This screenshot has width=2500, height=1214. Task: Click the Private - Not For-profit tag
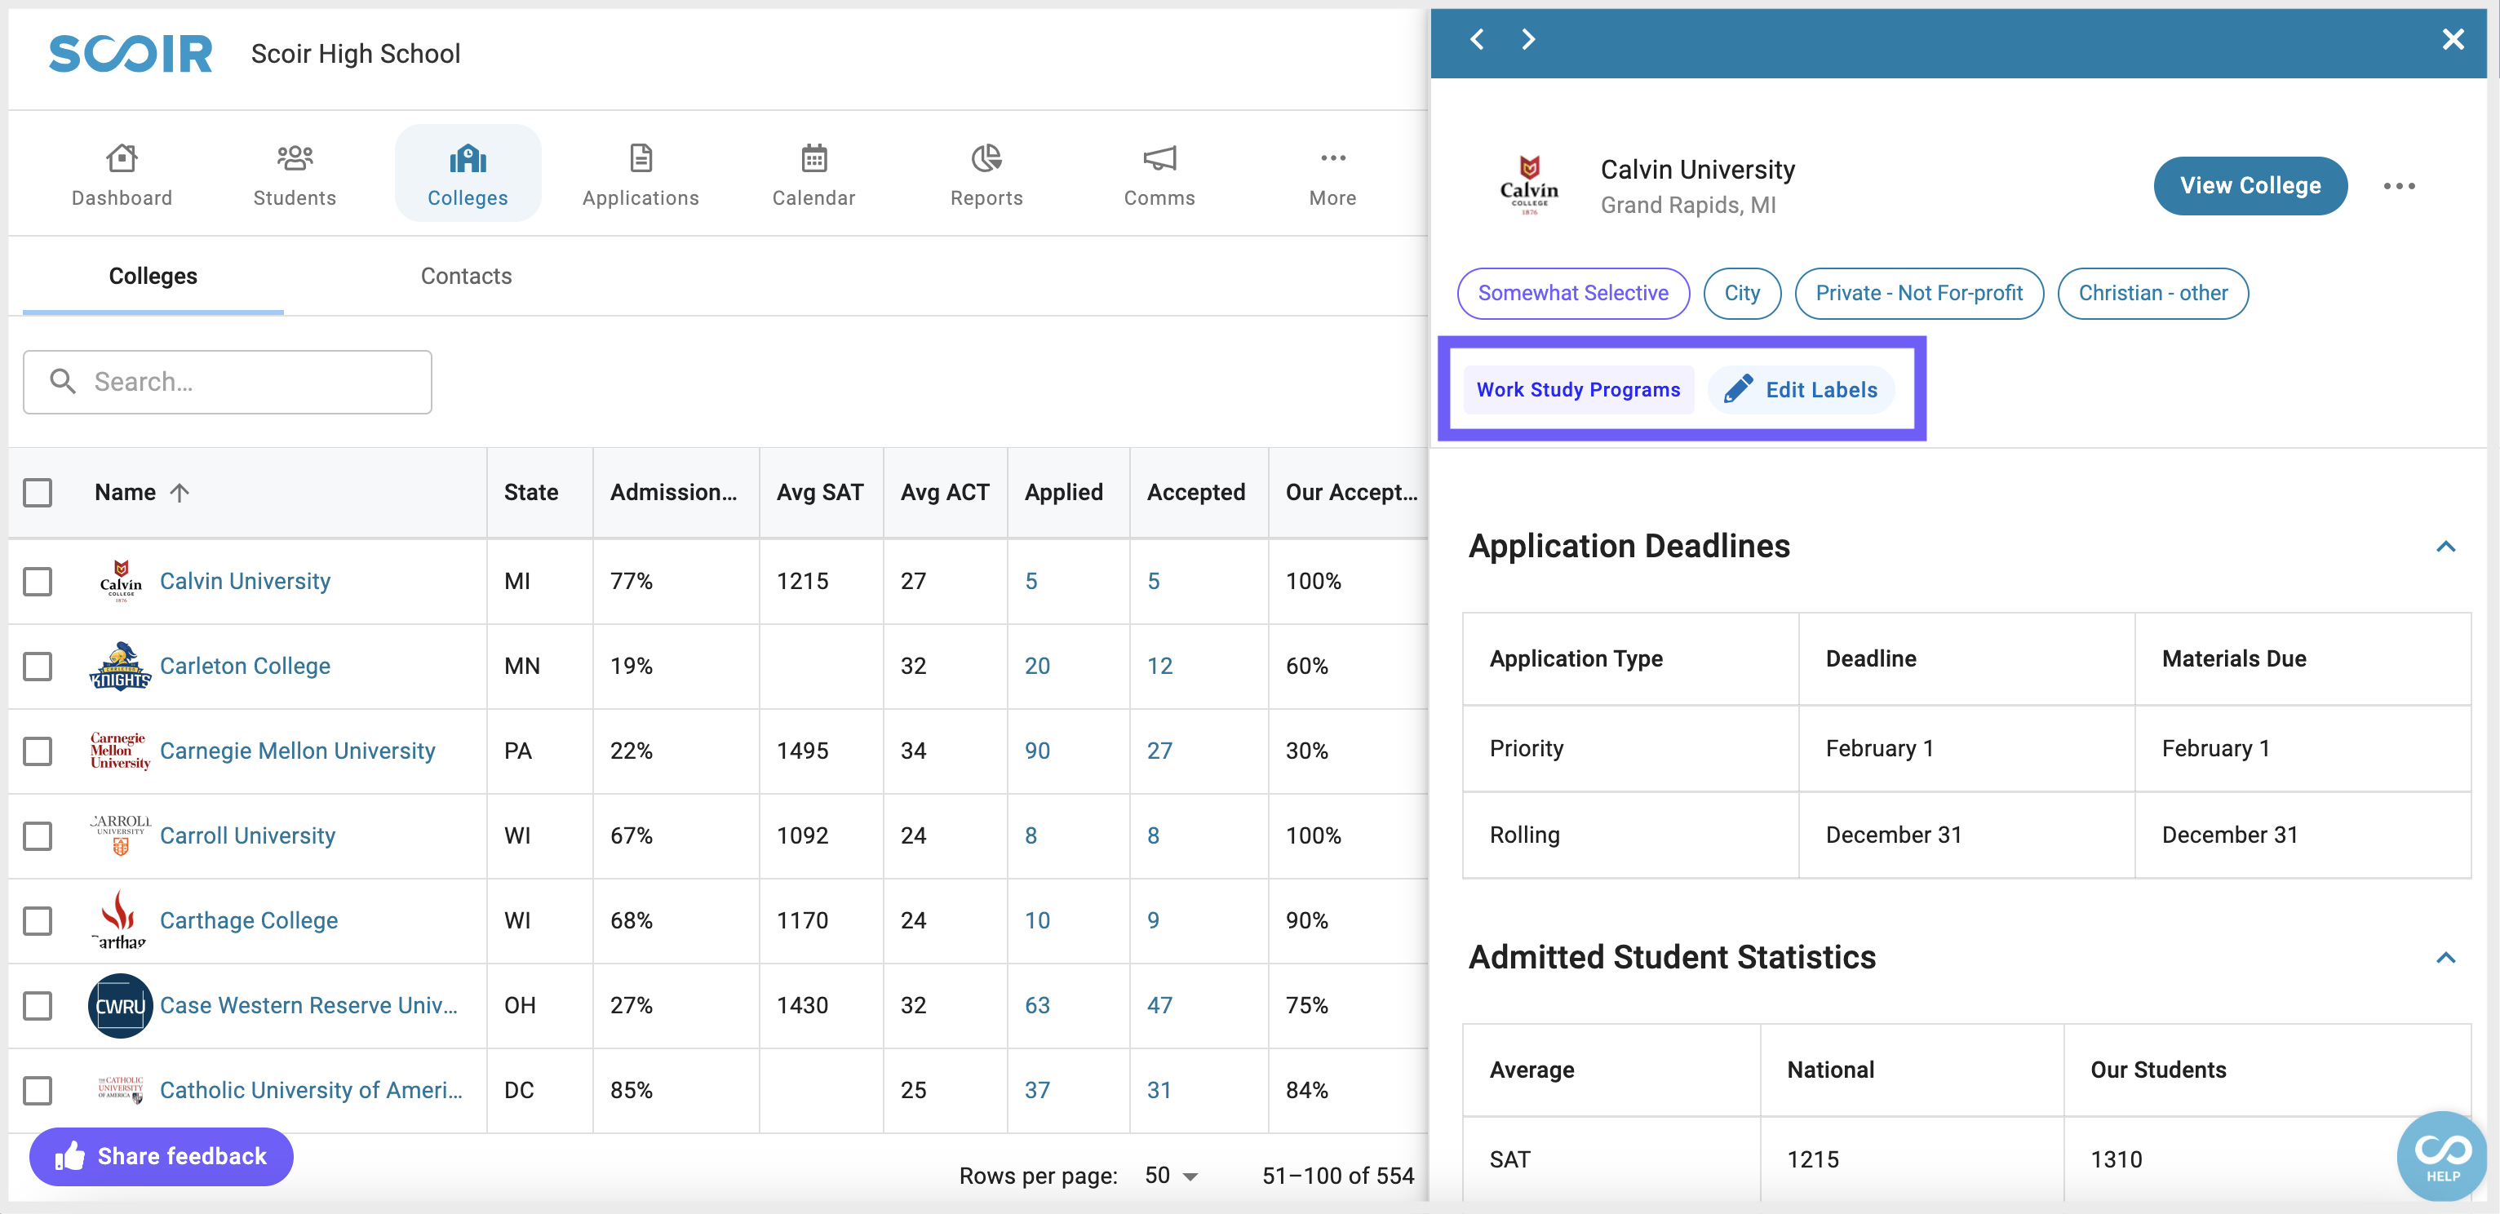[1919, 293]
